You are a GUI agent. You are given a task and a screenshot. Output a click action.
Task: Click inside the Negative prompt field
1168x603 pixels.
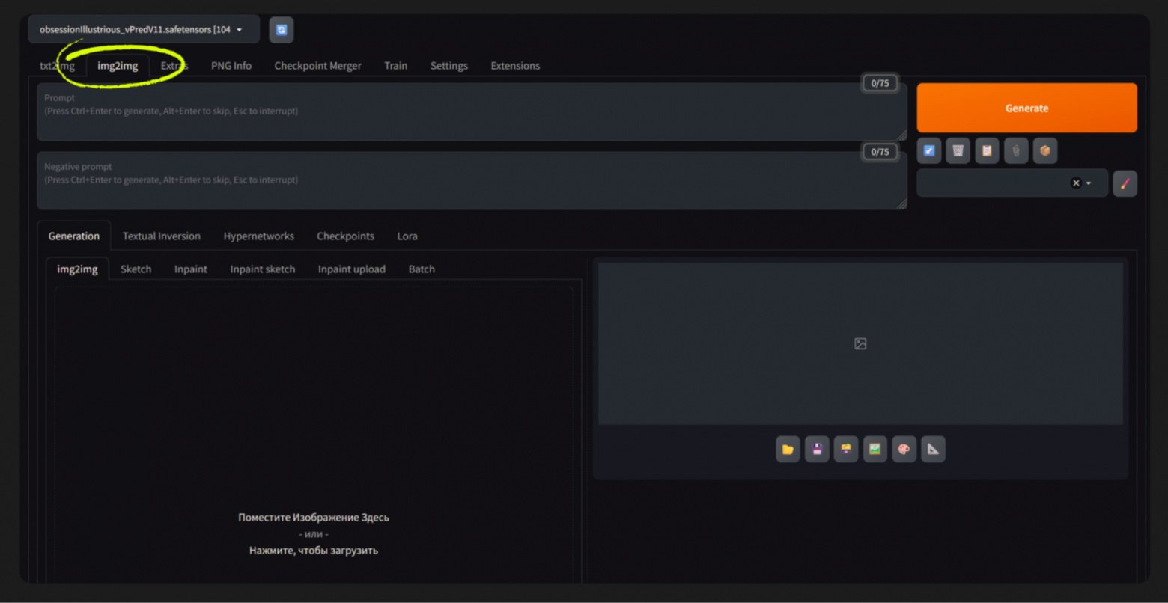pyautogui.click(x=449, y=180)
